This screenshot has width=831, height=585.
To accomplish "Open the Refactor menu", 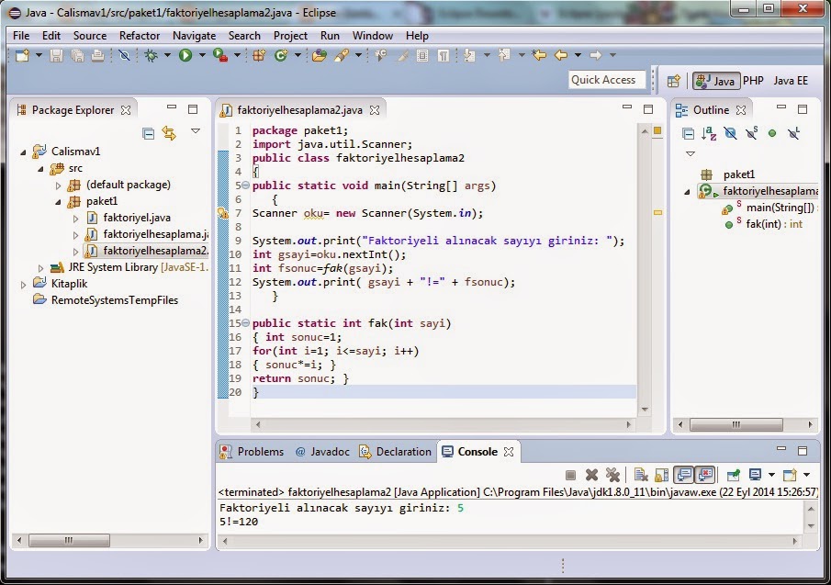I will pyautogui.click(x=140, y=36).
